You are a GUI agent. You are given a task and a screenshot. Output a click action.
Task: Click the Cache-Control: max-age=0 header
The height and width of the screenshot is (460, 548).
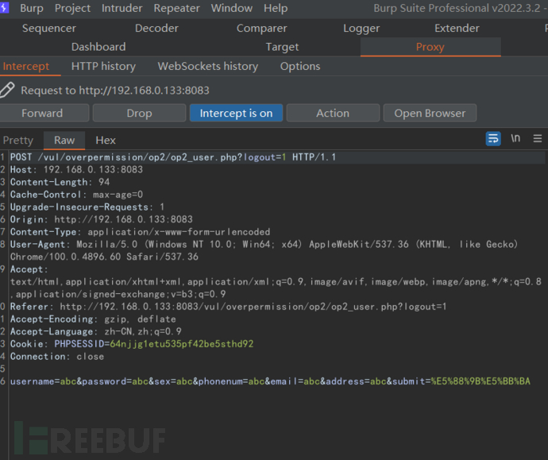pyautogui.click(x=76, y=195)
